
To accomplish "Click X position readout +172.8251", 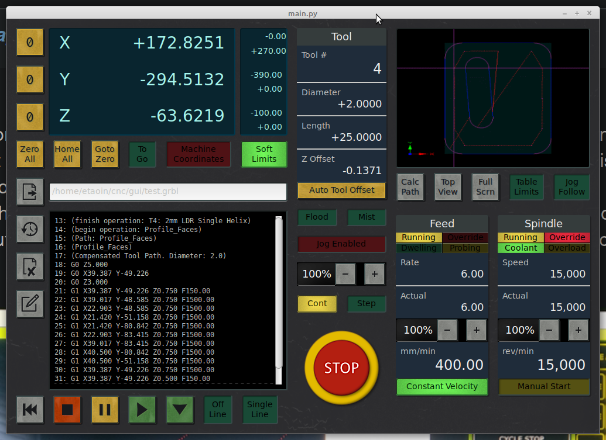I will tap(179, 43).
